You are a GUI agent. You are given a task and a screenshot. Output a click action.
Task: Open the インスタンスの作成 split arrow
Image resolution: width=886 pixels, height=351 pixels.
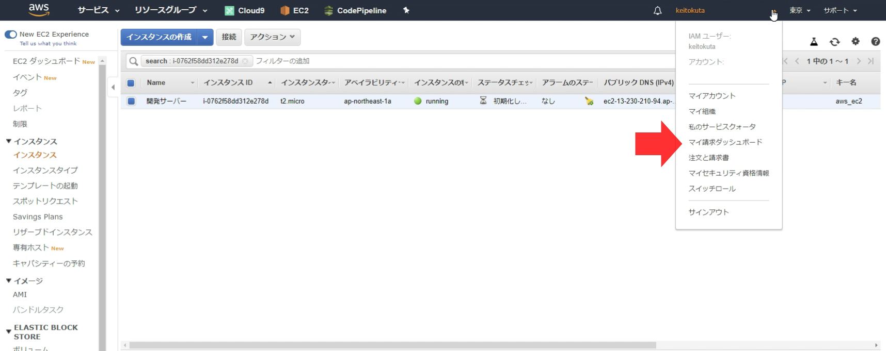205,37
